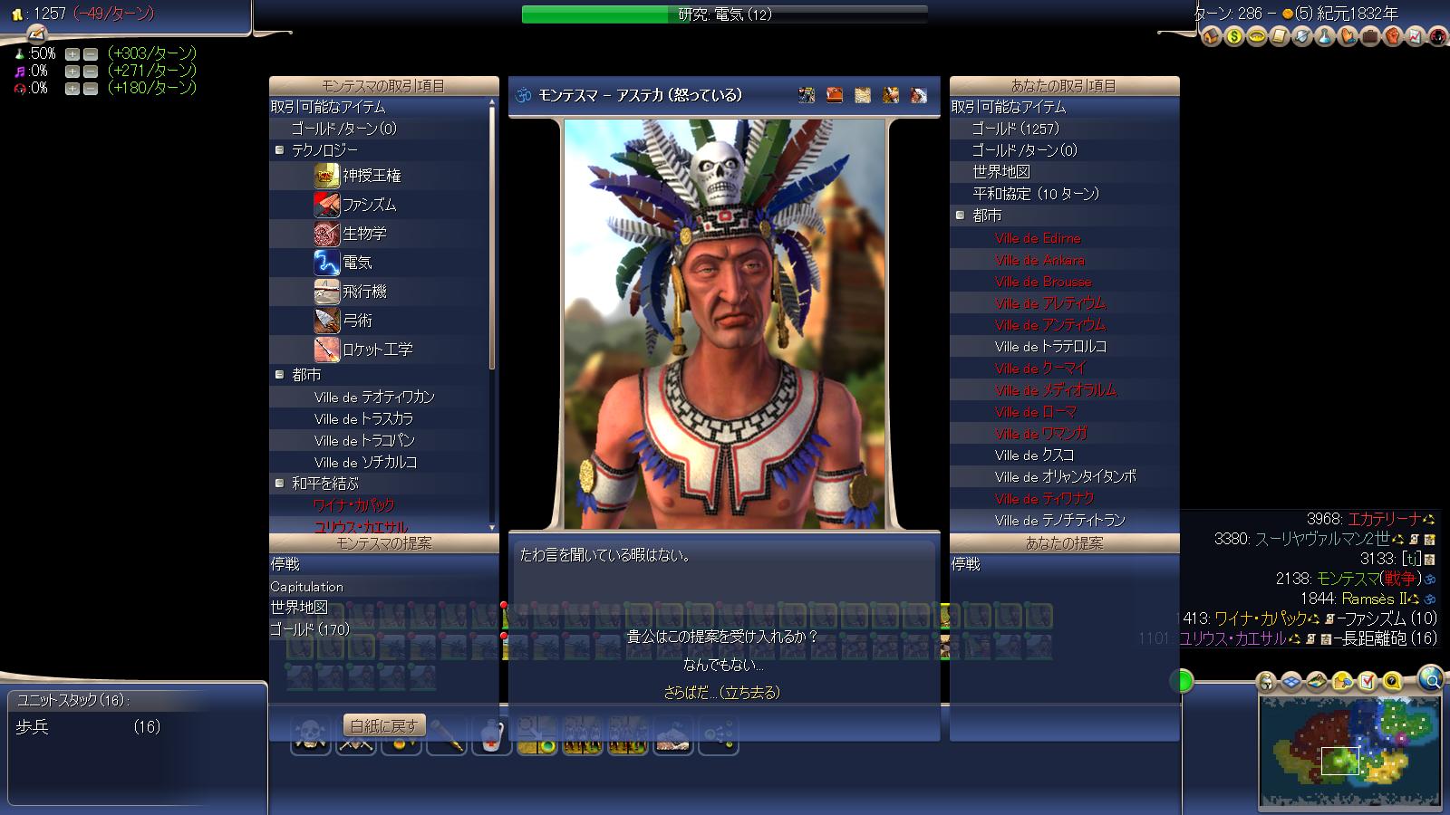Toggle the scoreboard checkmark button
The width and height of the screenshot is (1450, 815).
[1368, 682]
